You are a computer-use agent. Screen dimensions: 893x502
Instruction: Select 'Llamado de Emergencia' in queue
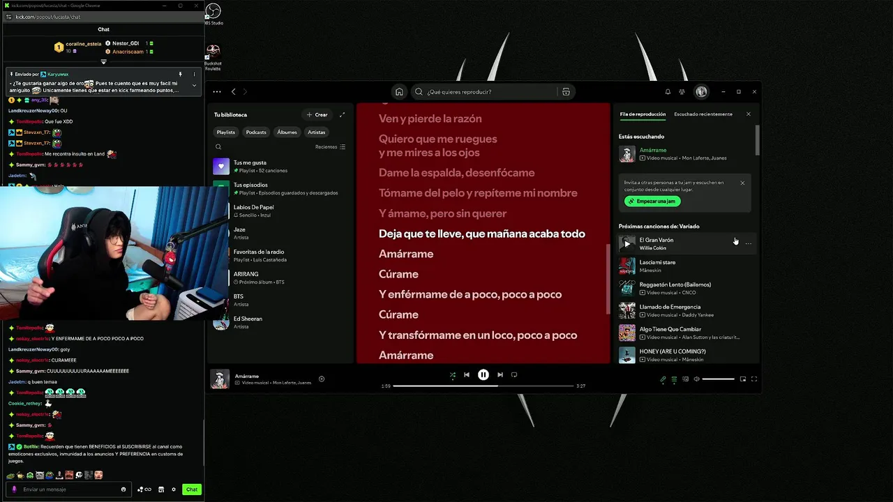tap(686, 311)
